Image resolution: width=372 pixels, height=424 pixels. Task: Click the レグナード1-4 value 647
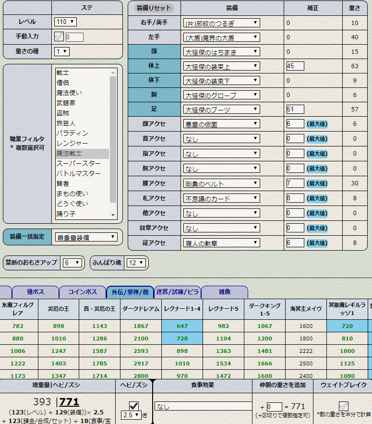coord(182,326)
